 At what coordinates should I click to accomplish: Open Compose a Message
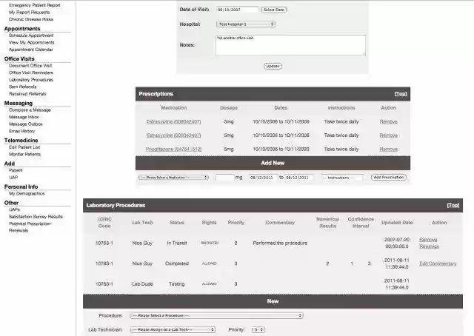click(x=30, y=110)
